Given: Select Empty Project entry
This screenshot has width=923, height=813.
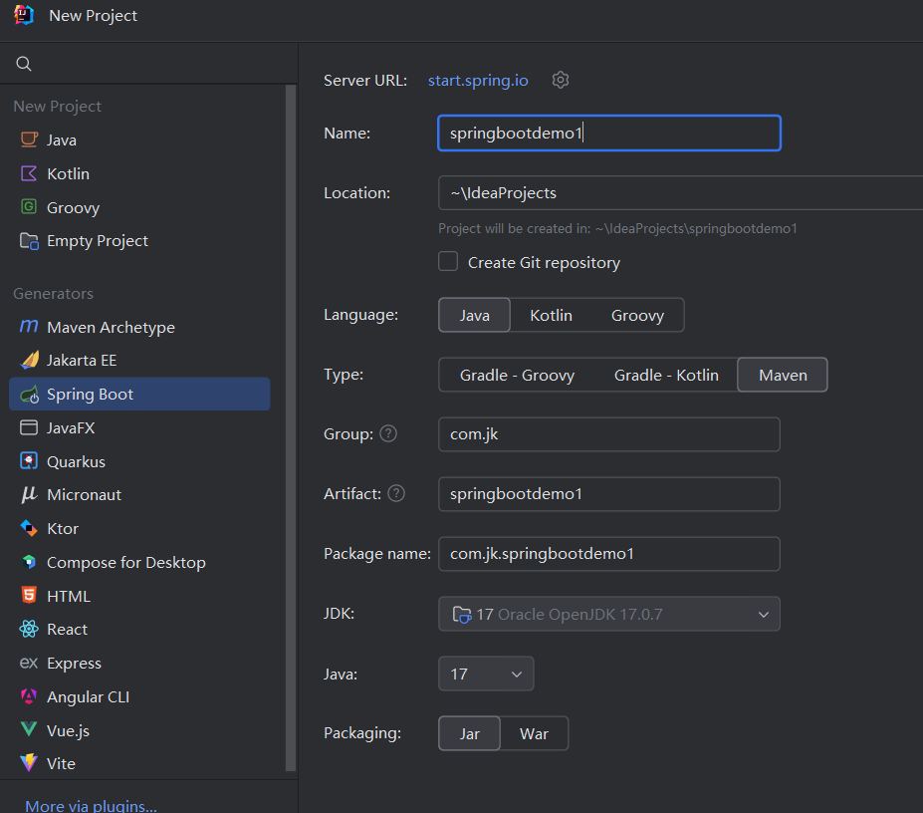Looking at the screenshot, I should (139, 240).
